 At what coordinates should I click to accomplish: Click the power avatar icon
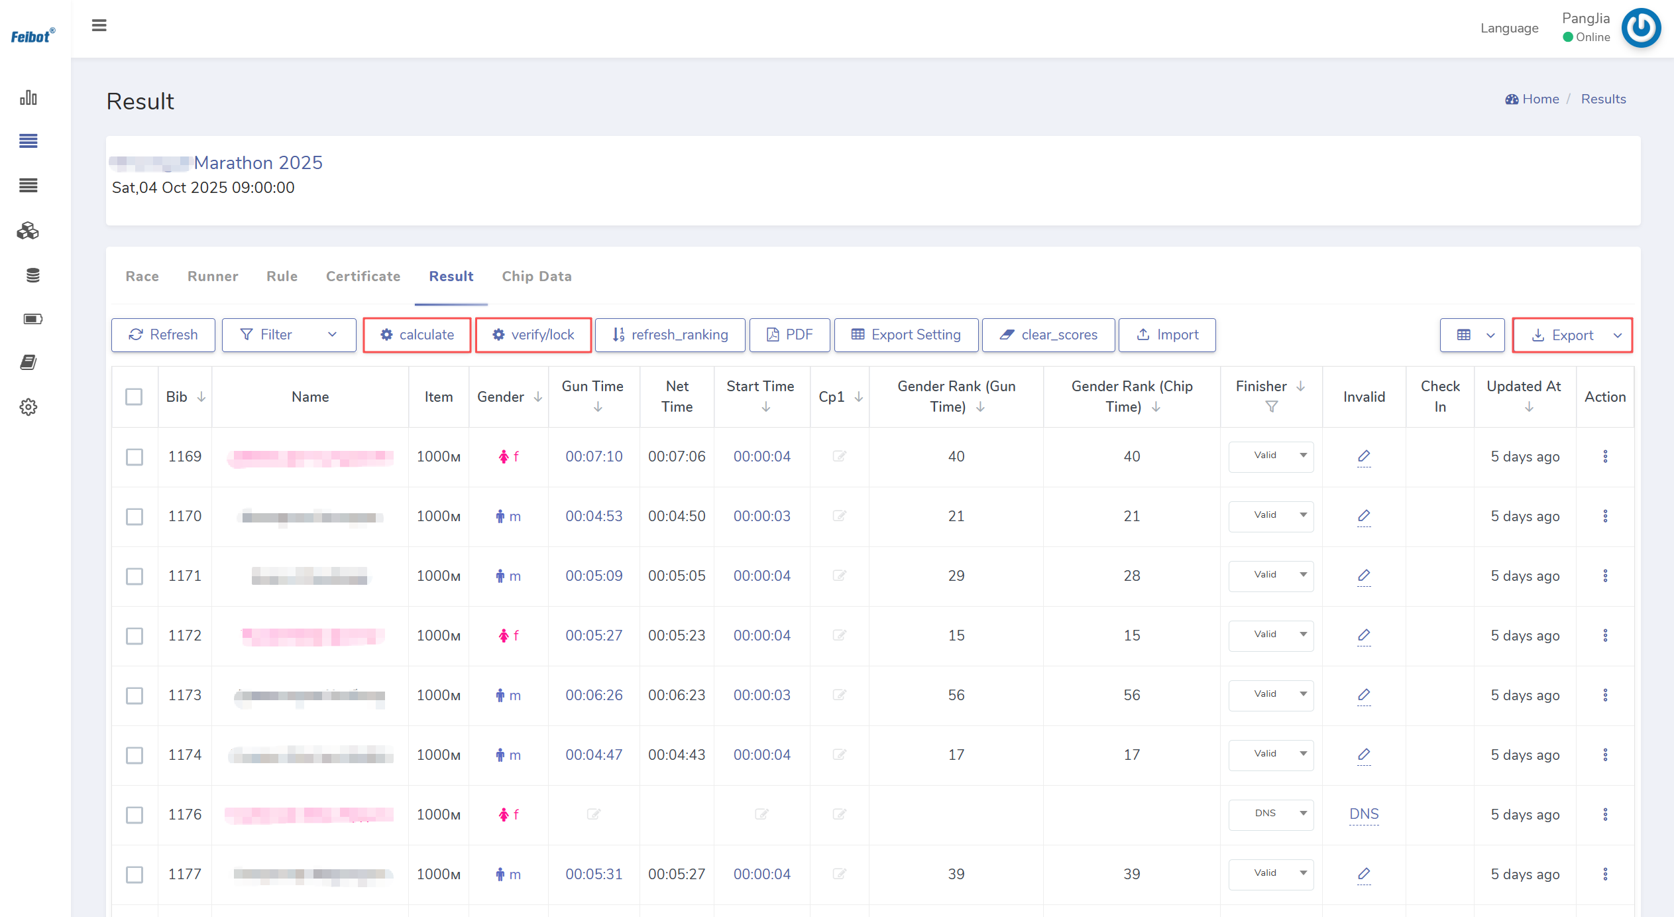point(1640,28)
